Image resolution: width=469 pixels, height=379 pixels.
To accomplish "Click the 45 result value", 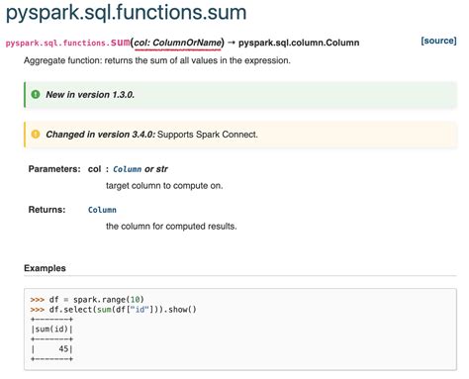I will [x=63, y=349].
